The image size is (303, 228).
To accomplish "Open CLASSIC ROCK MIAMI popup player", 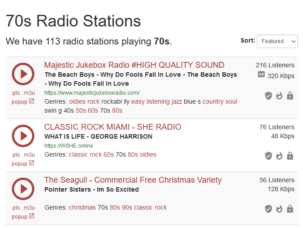I will (23, 163).
